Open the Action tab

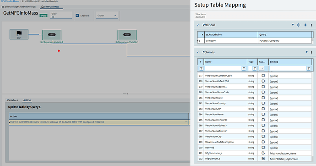point(27,100)
